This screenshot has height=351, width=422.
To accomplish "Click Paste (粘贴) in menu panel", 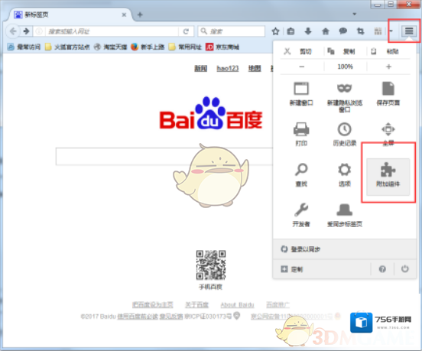I will point(388,51).
